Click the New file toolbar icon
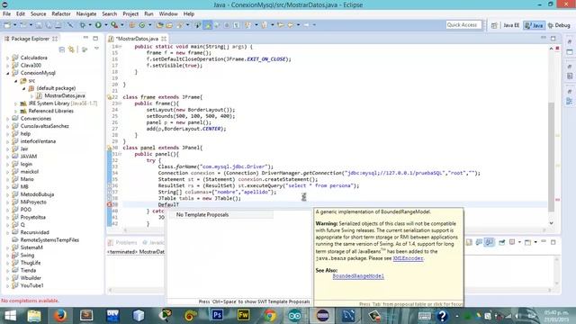The image size is (576, 324). point(7,25)
